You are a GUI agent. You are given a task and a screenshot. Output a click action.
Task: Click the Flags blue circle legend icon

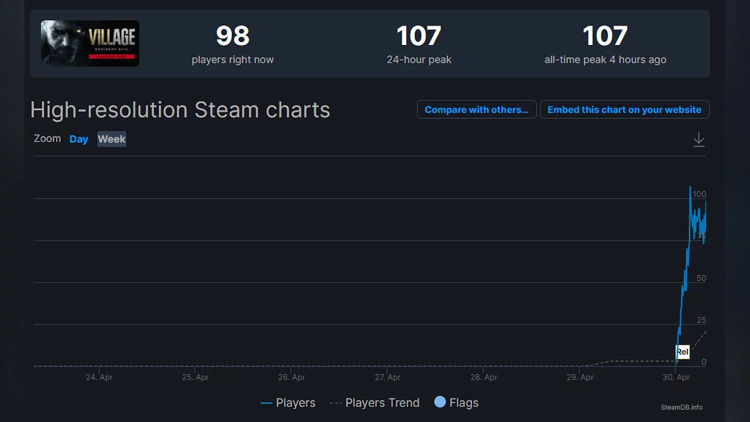click(440, 402)
